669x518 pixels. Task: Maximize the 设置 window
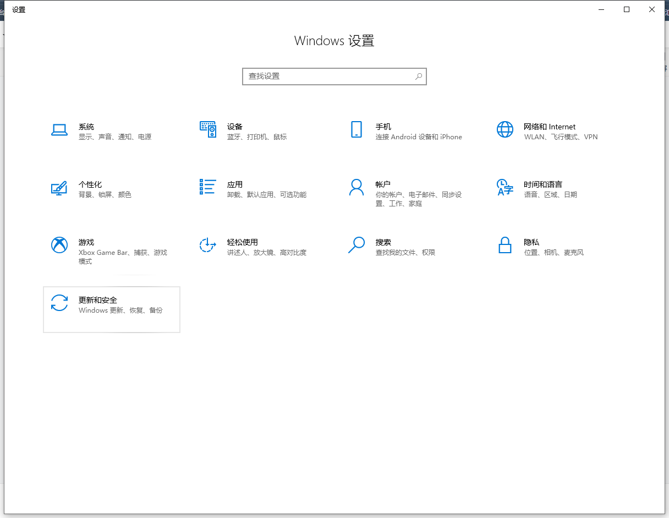click(x=627, y=9)
